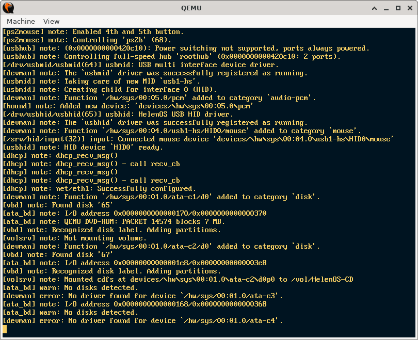Click line "Found disk '67'"
Screen dimensions: 418x340
58,255
